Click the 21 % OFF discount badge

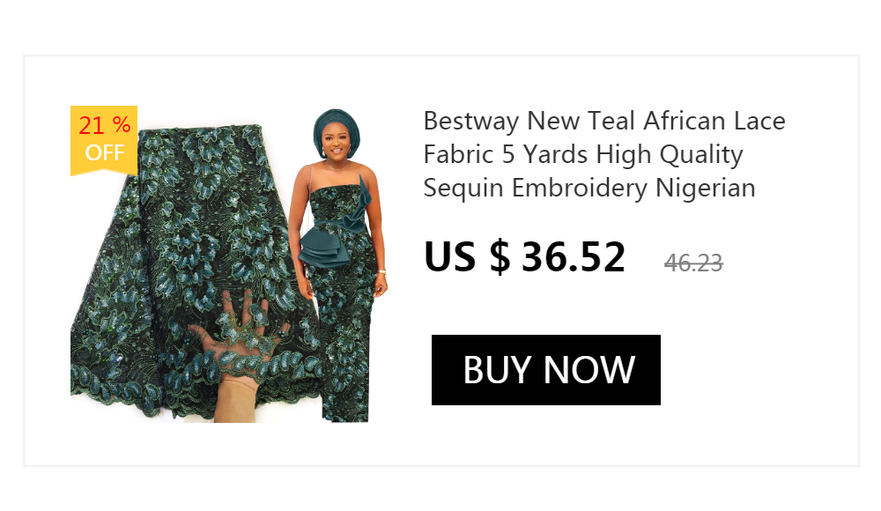pyautogui.click(x=104, y=140)
